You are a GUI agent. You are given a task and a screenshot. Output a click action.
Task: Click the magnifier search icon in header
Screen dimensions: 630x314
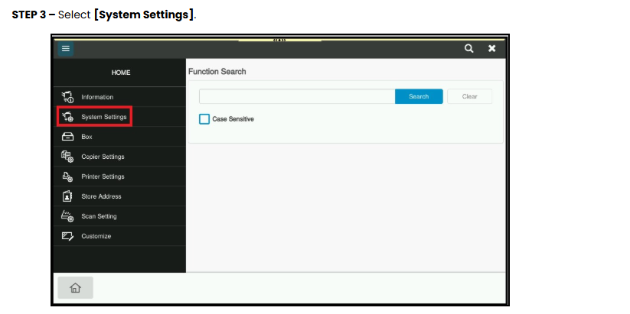[469, 49]
